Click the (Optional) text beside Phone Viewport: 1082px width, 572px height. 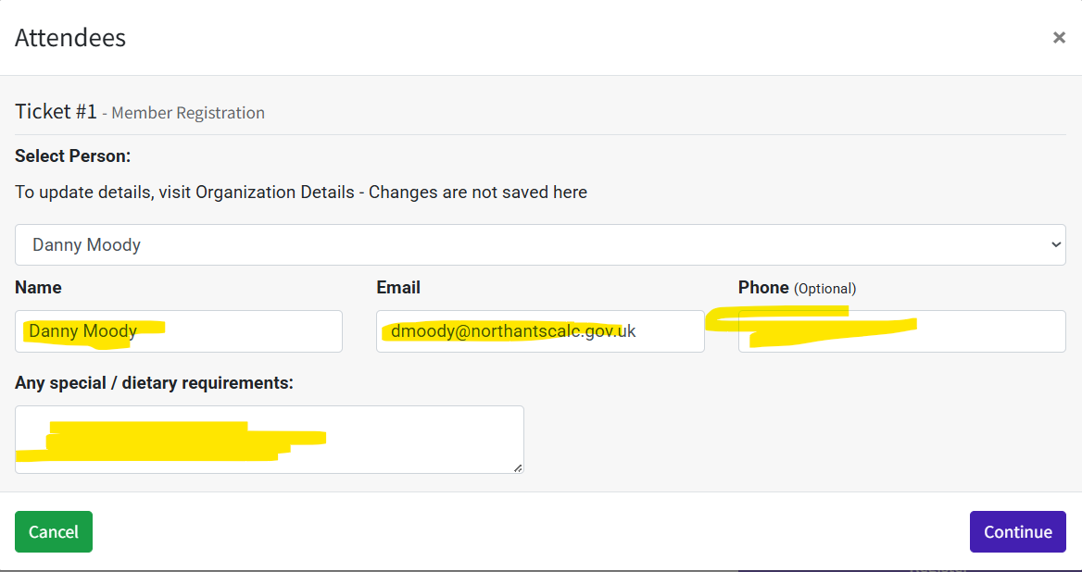coord(824,289)
